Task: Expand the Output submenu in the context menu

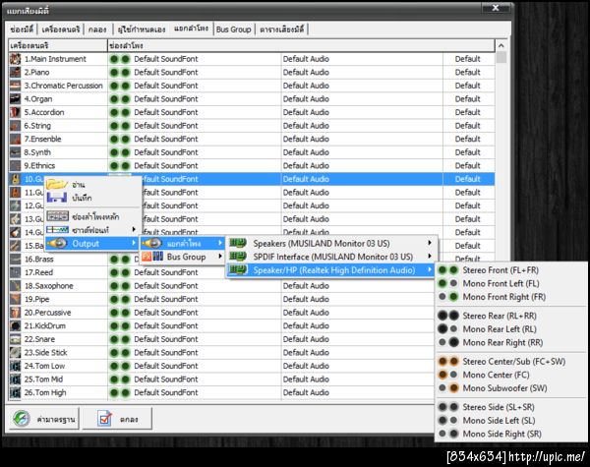Action: click(x=91, y=243)
